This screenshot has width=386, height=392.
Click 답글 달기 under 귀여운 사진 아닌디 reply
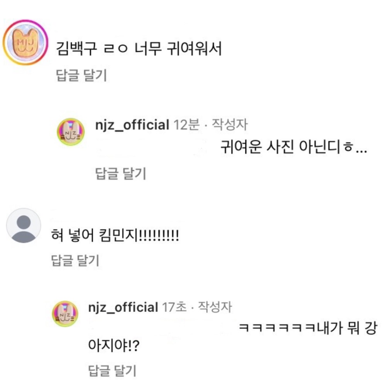[x=121, y=173]
